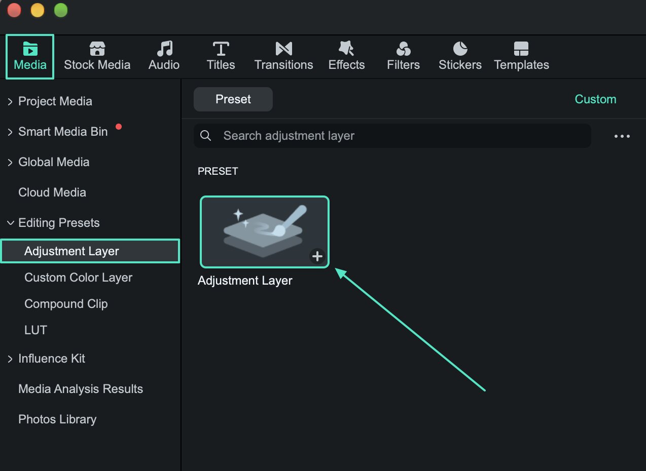646x471 pixels.
Task: Open Compound Clip in the sidebar
Action: point(66,304)
